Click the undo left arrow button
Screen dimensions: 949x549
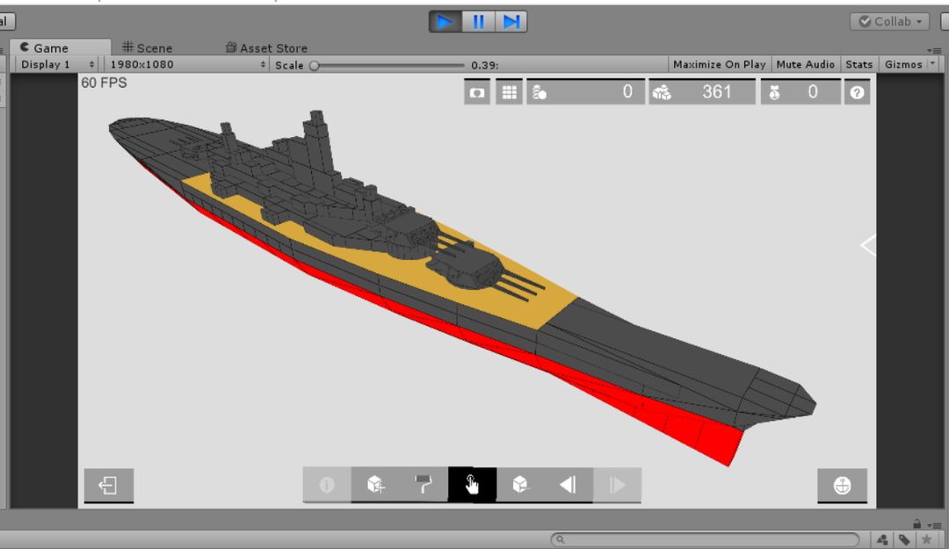tap(569, 485)
